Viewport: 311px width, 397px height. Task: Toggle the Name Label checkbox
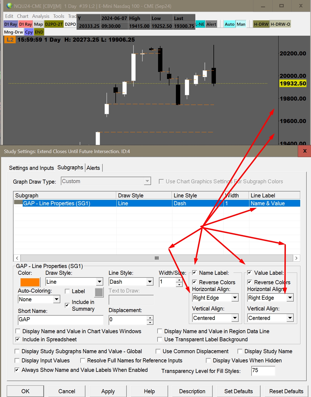(195, 273)
